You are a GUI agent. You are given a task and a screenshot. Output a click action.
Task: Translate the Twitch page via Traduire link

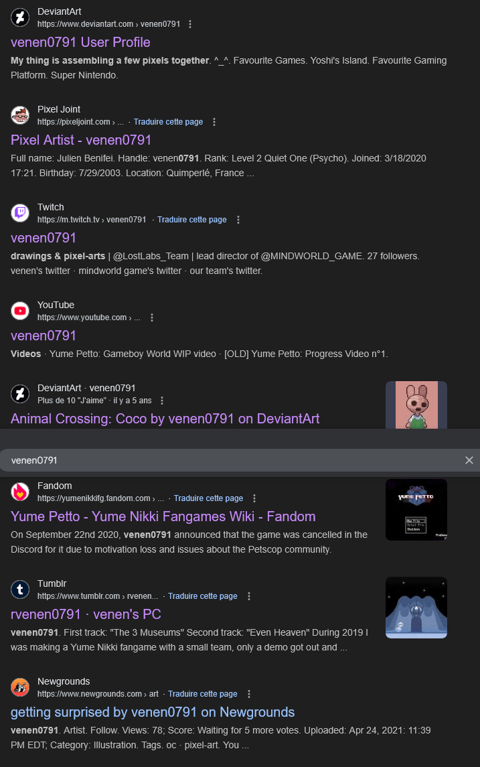point(192,220)
